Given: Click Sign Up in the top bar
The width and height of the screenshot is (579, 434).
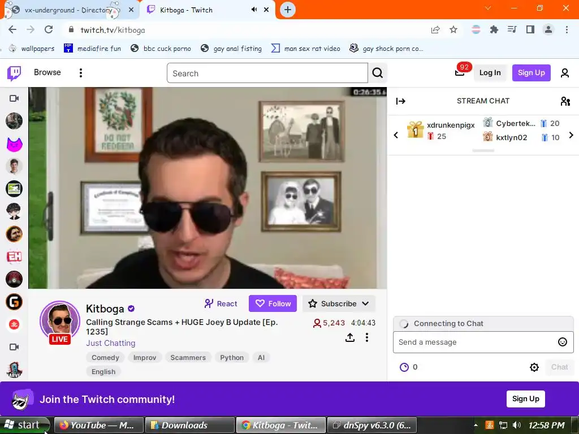Looking at the screenshot, I should point(531,73).
